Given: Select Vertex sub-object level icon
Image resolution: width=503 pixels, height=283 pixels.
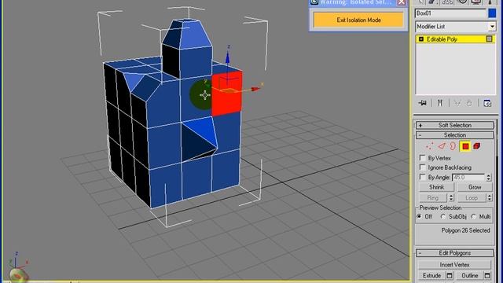Looking at the screenshot, I should [429, 146].
